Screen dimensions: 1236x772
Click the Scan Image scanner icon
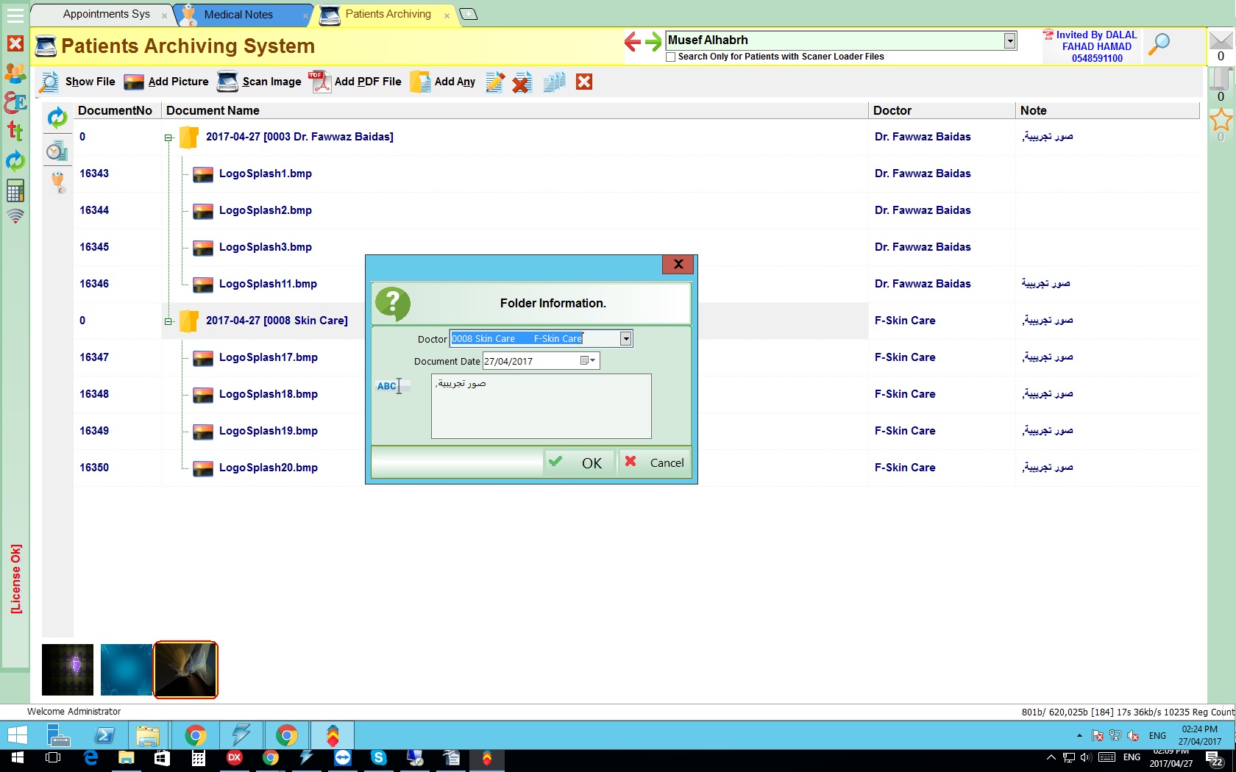tap(227, 82)
